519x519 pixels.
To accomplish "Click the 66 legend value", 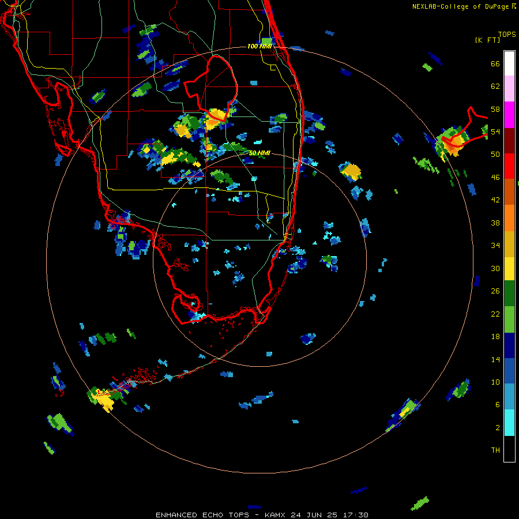I will click(495, 63).
